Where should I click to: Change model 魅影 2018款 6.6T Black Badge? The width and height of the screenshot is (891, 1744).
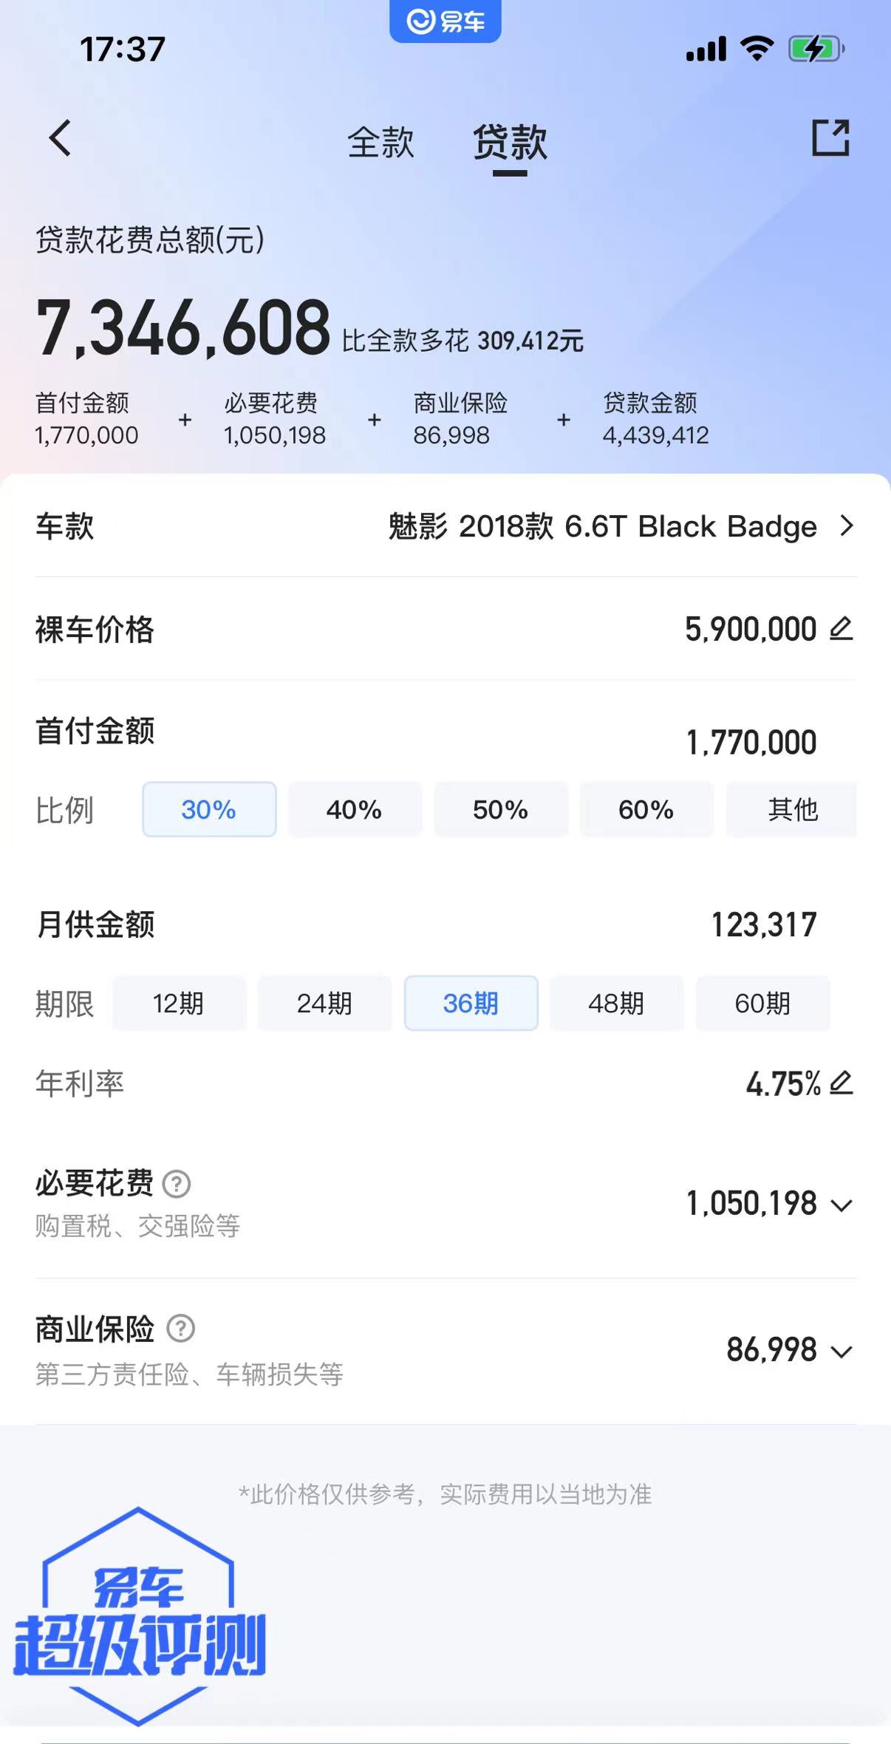602,527
